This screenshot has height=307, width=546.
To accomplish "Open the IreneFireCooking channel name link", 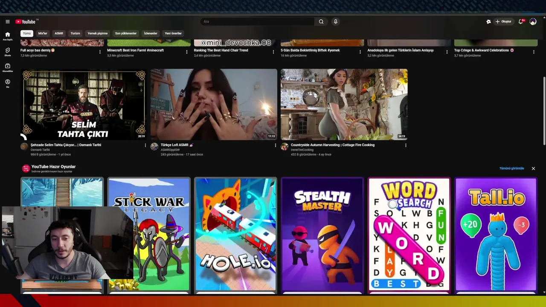I will (302, 150).
